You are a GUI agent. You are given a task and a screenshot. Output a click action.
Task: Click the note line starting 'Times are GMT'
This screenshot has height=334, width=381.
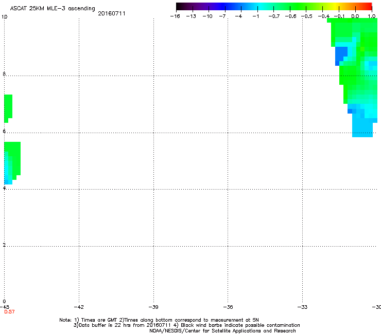click(x=159, y=320)
